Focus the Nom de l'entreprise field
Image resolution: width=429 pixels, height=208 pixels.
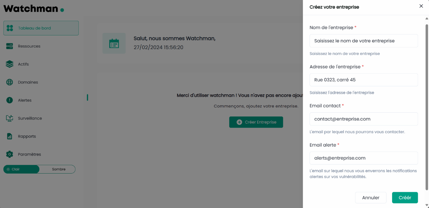(364, 41)
